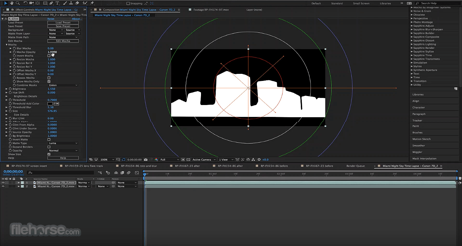Open the Matte Type Luma dropdown
This screenshot has height=246, width=462.
click(63, 143)
